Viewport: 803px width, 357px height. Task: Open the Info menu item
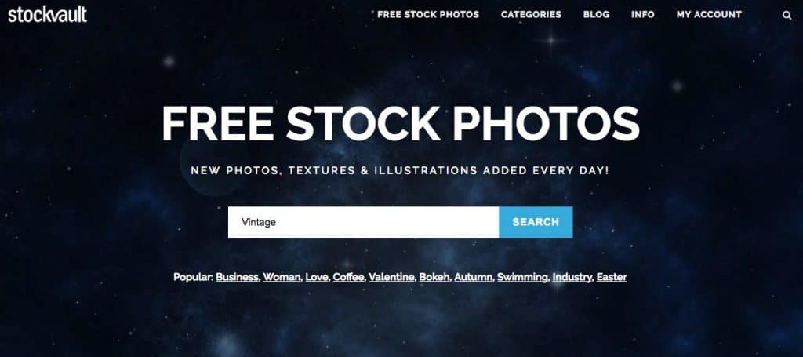pos(643,14)
